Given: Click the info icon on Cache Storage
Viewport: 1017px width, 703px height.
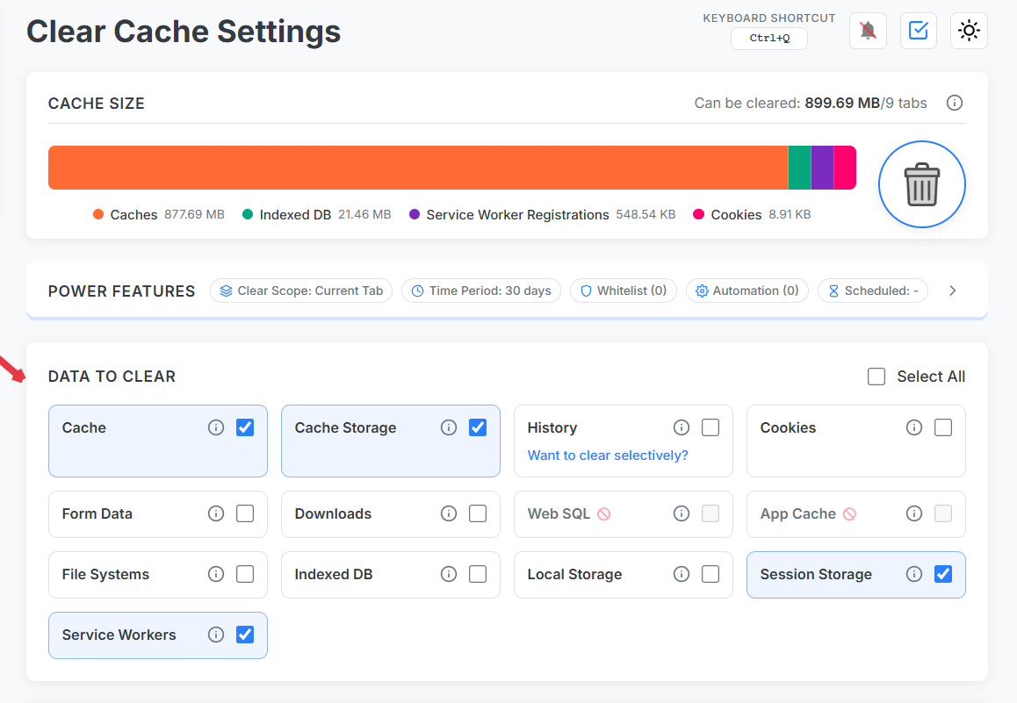Looking at the screenshot, I should (449, 427).
